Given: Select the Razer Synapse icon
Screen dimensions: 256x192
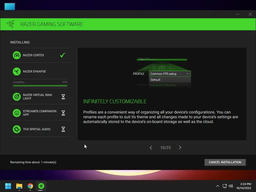Looking at the screenshot, I should coord(17,71).
